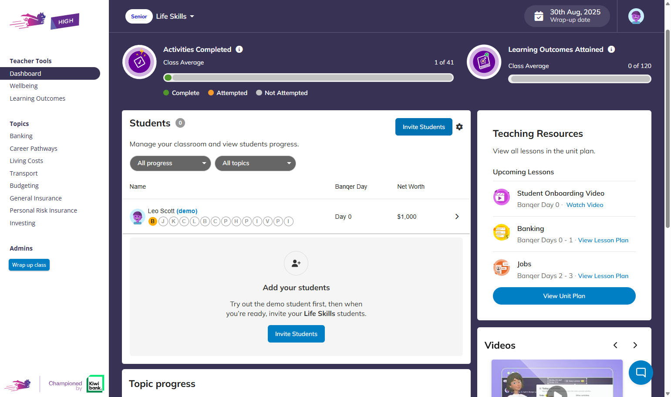Click the H badge under Leo Scott

tap(236, 221)
